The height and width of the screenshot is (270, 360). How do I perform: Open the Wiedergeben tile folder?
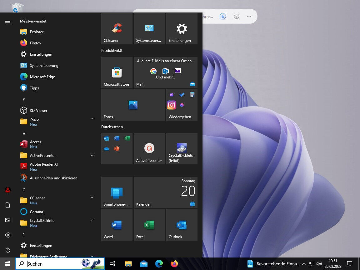coord(182,105)
